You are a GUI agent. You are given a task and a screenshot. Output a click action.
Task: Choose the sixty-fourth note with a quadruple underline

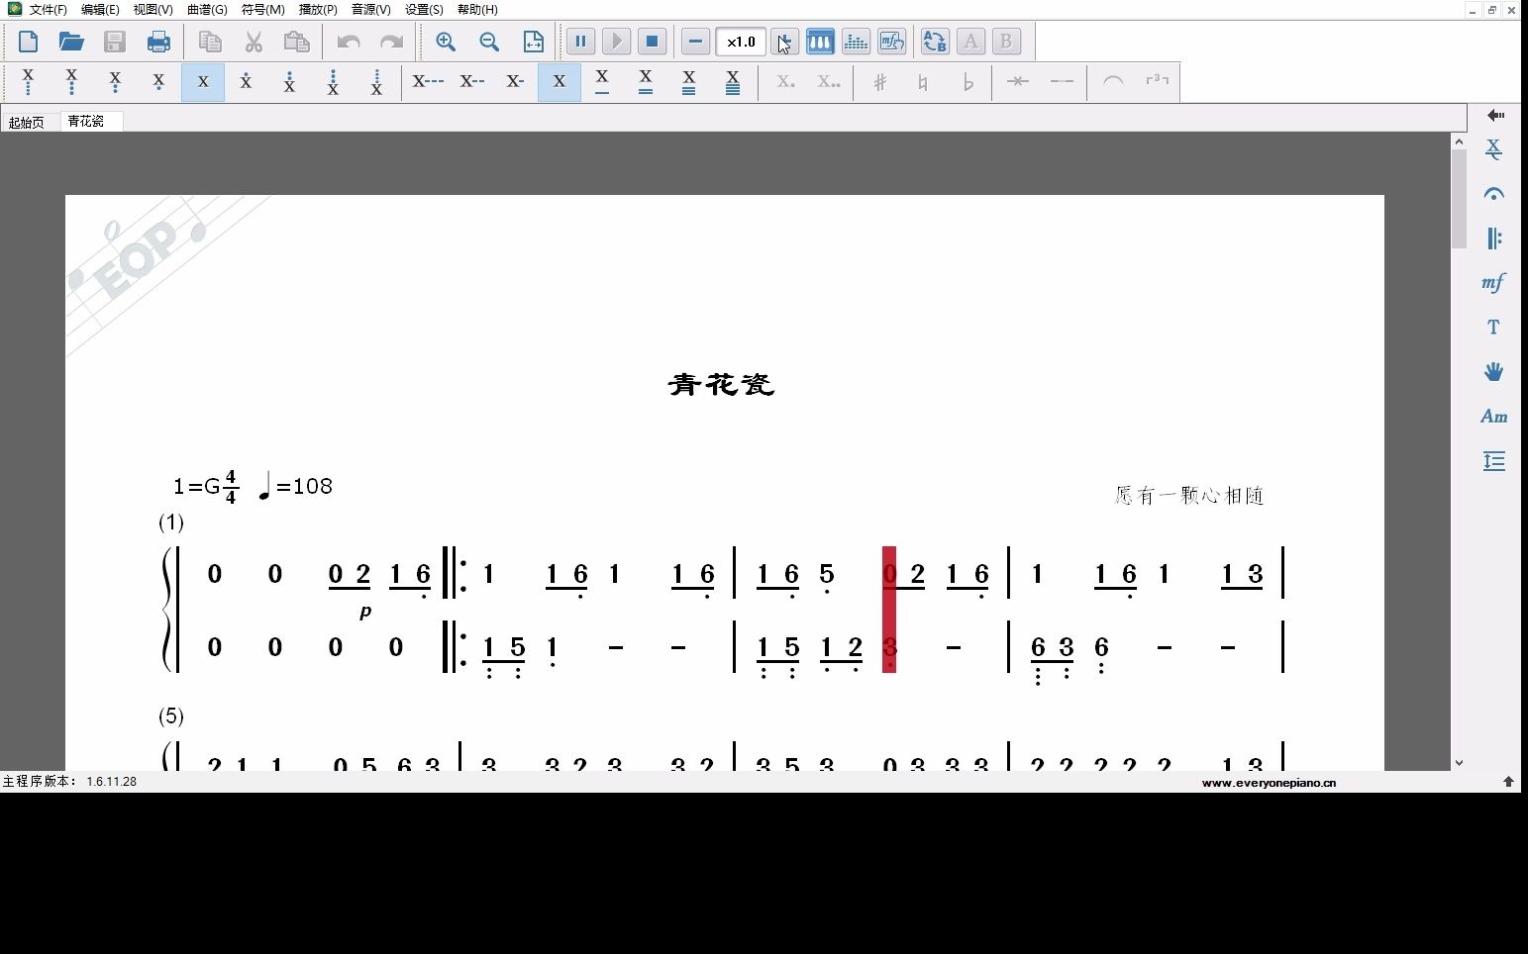click(x=733, y=82)
